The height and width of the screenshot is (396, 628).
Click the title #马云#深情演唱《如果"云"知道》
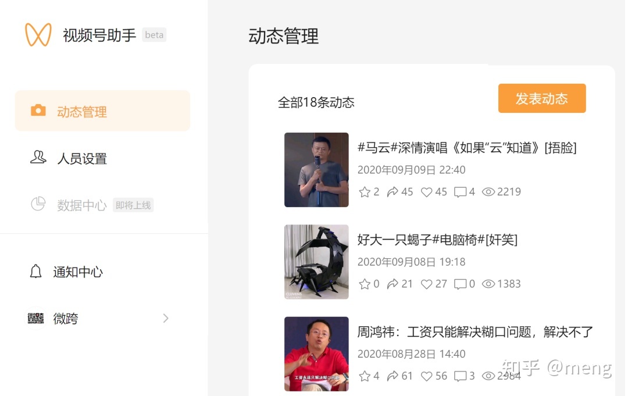[x=466, y=148]
